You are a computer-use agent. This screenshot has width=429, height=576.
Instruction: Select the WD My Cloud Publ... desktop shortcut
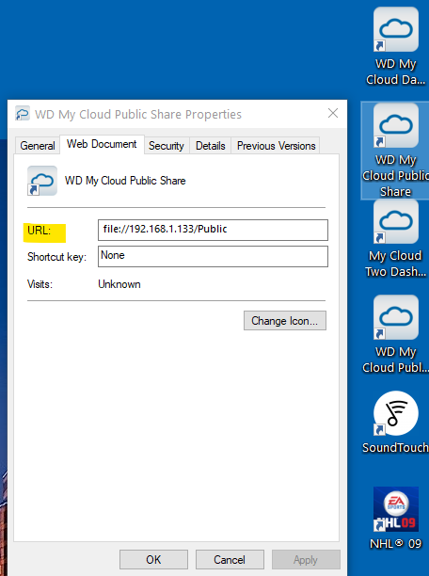396,334
